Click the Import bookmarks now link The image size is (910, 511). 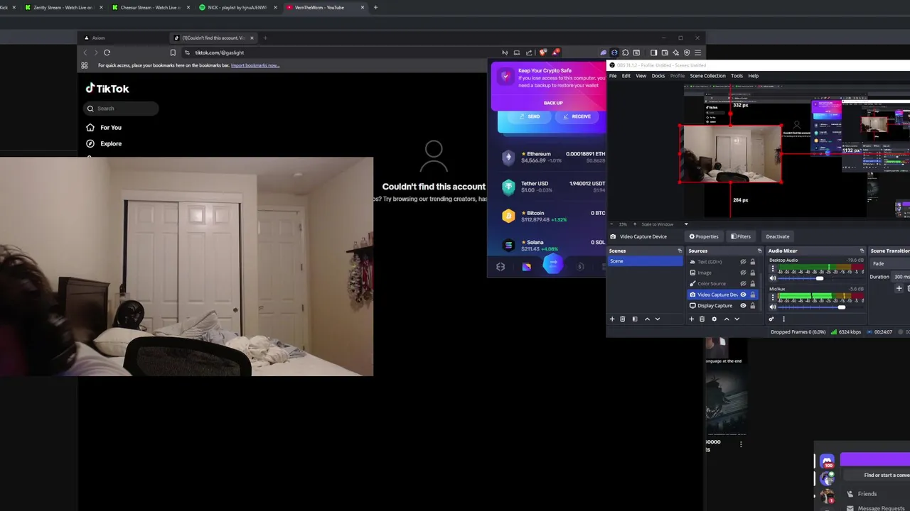255,65
